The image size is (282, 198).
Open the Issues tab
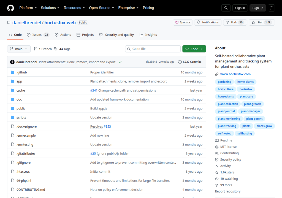coord(38,35)
